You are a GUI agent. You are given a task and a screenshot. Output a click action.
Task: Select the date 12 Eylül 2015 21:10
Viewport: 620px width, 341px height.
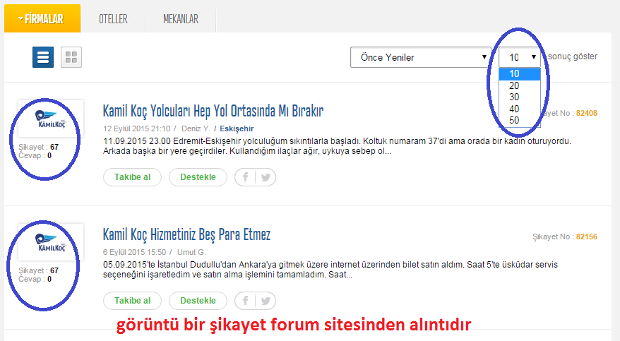coord(136,128)
